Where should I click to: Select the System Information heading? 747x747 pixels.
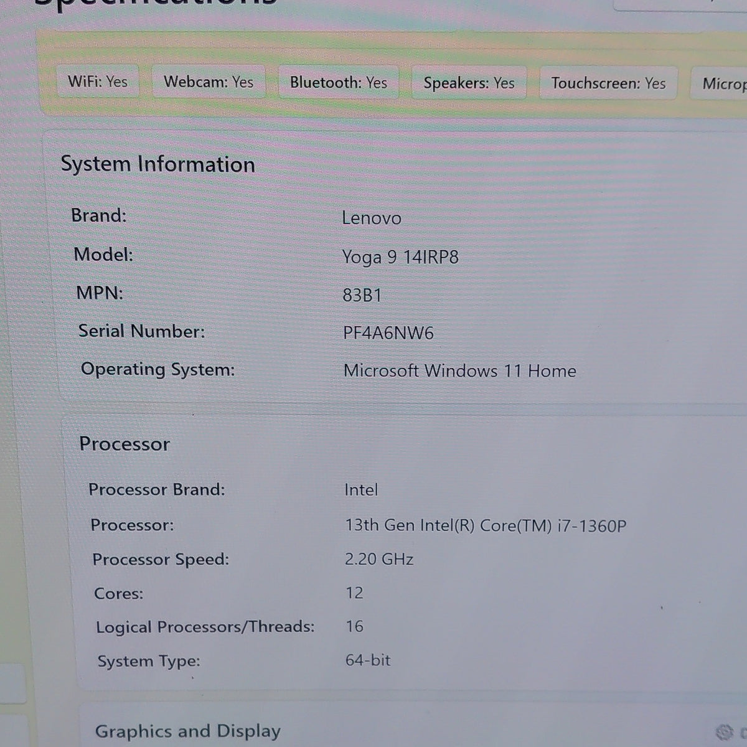[x=158, y=164]
